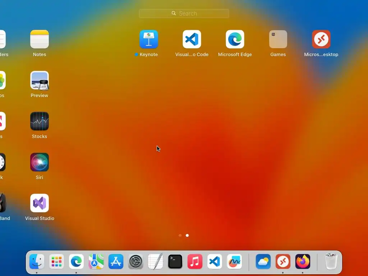
Task: Open App Store from the Dock
Action: coord(116,262)
